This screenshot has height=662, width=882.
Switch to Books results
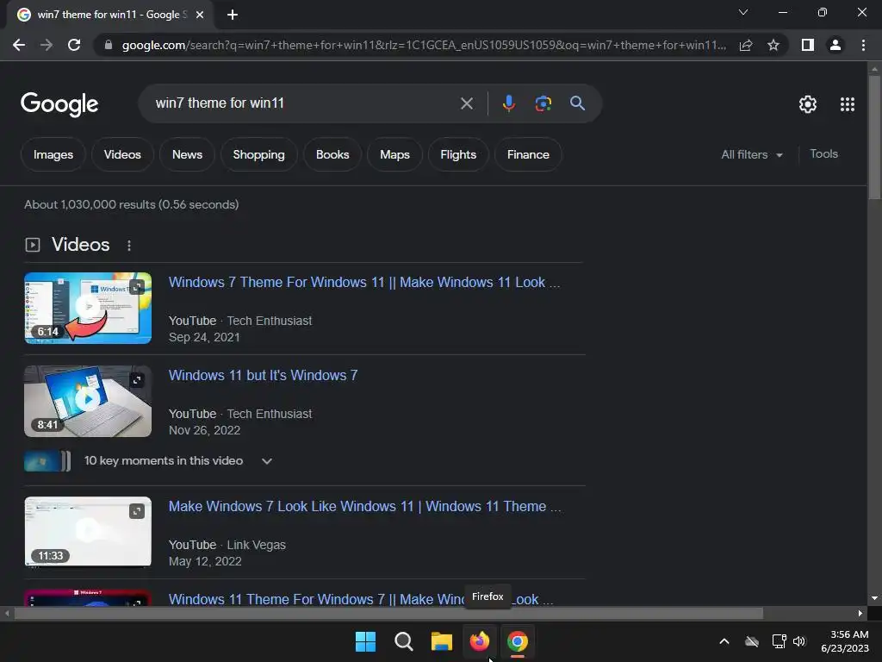click(332, 155)
